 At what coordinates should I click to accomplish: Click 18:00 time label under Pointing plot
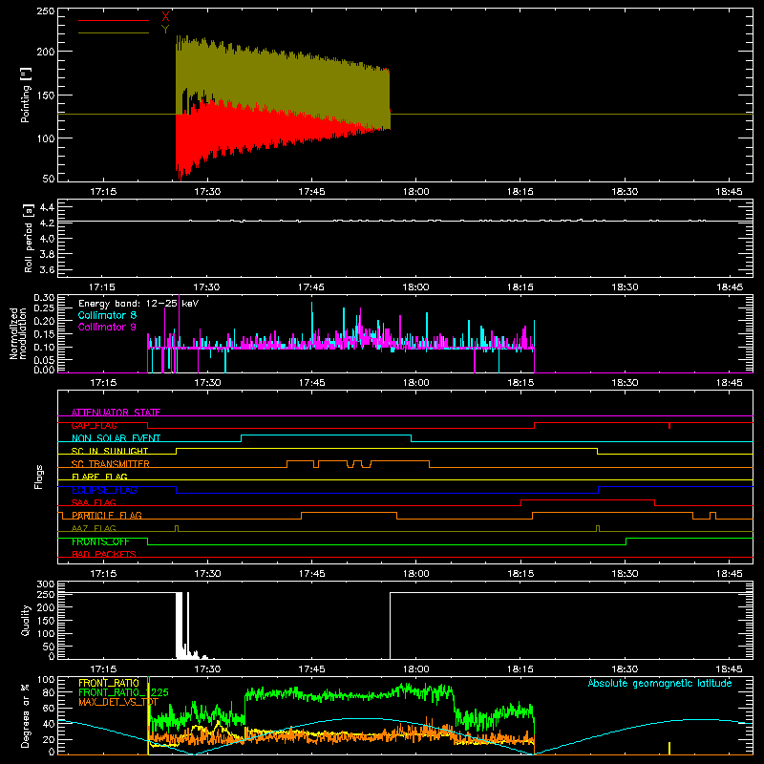[x=416, y=192]
